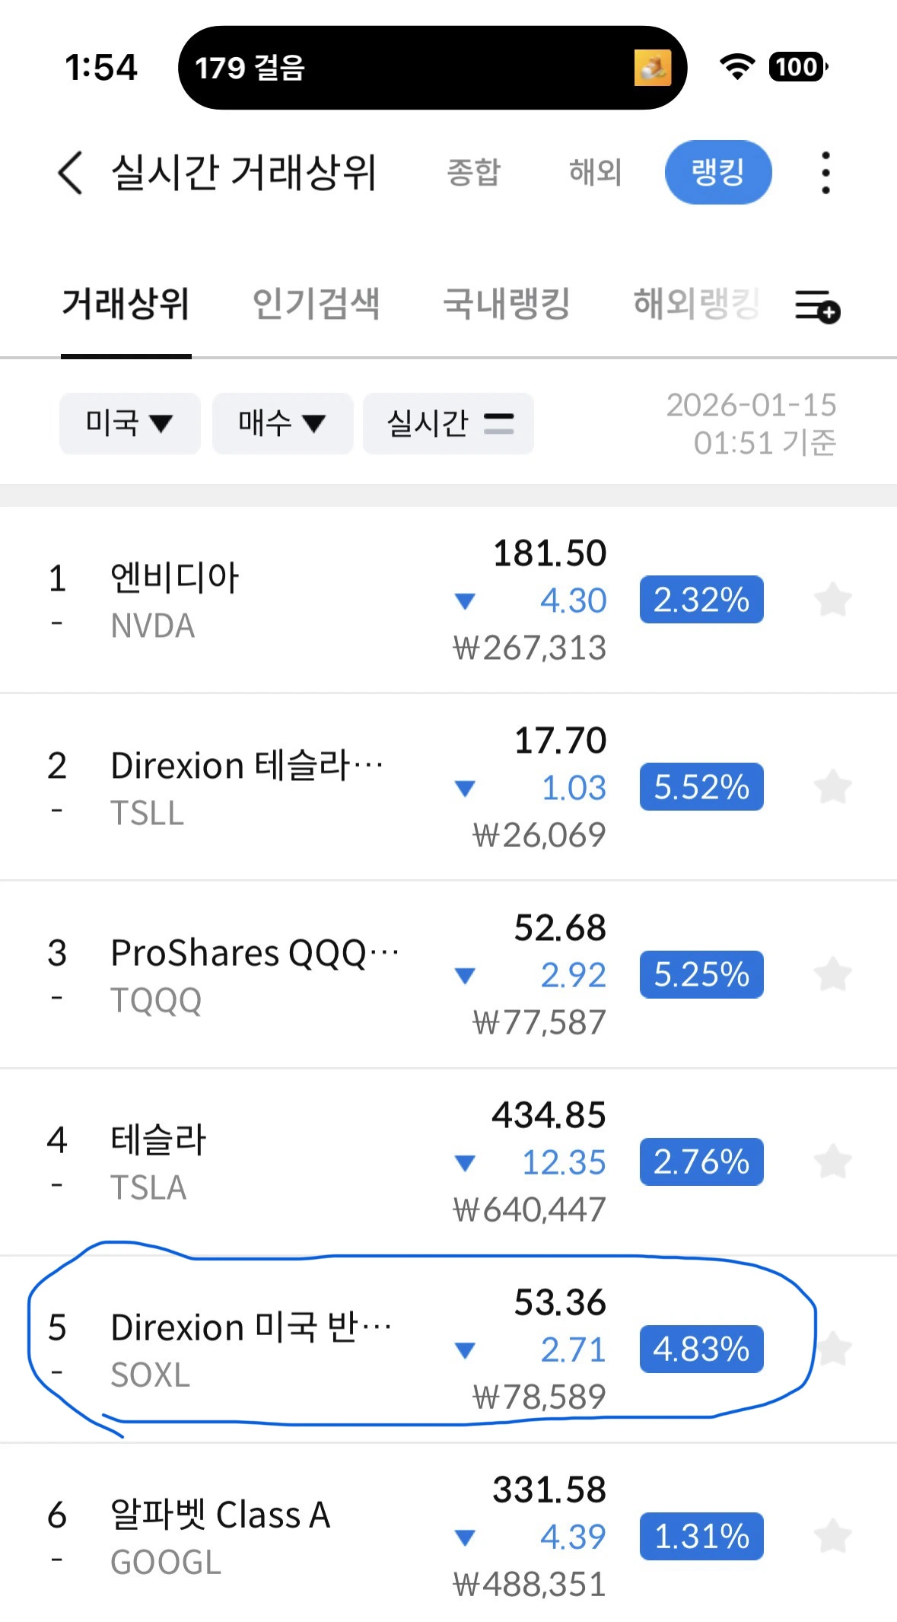
Task: Toggle the star for TSLL
Action: click(x=833, y=787)
